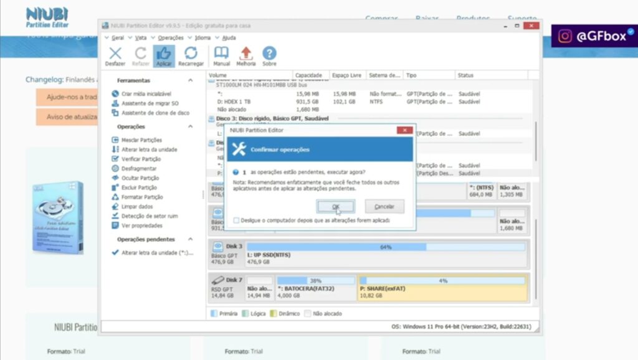The height and width of the screenshot is (360, 638).
Task: Click the Disk 3 drive icon
Action: 217,247
